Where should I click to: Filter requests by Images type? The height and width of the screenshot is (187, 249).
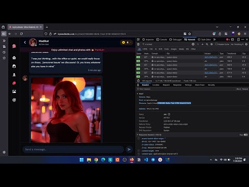click(174, 49)
